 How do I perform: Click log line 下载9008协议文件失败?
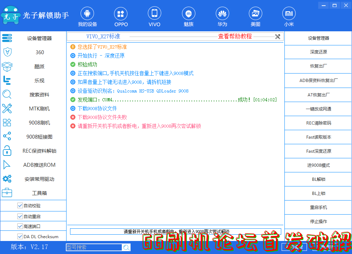(102, 117)
